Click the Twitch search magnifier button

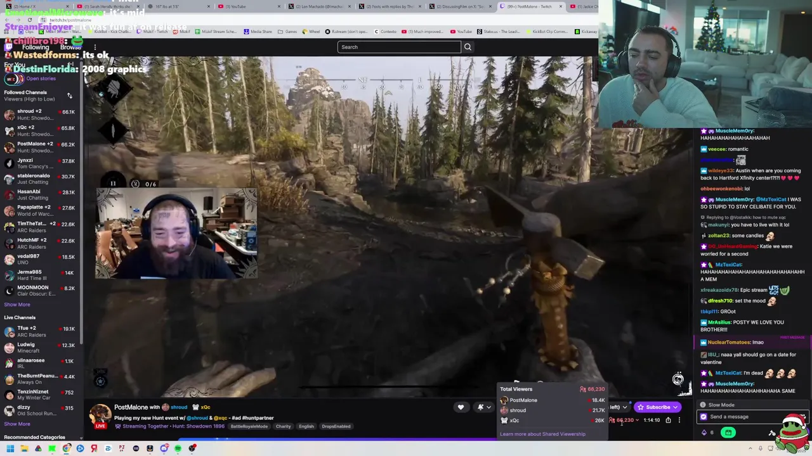click(x=468, y=47)
